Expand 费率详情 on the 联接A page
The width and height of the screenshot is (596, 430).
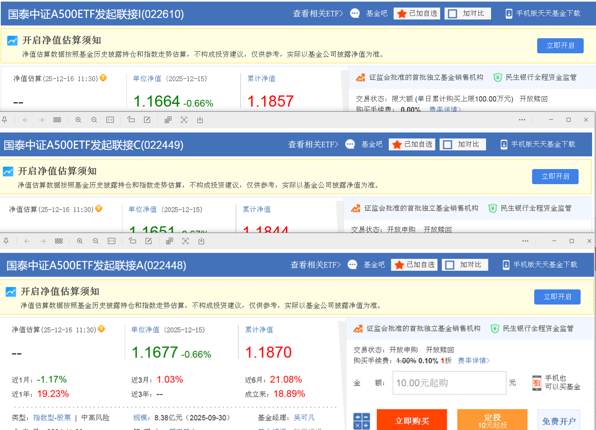coord(474,360)
